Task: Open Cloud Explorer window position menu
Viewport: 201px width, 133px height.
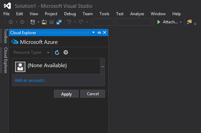Action: 93,32
